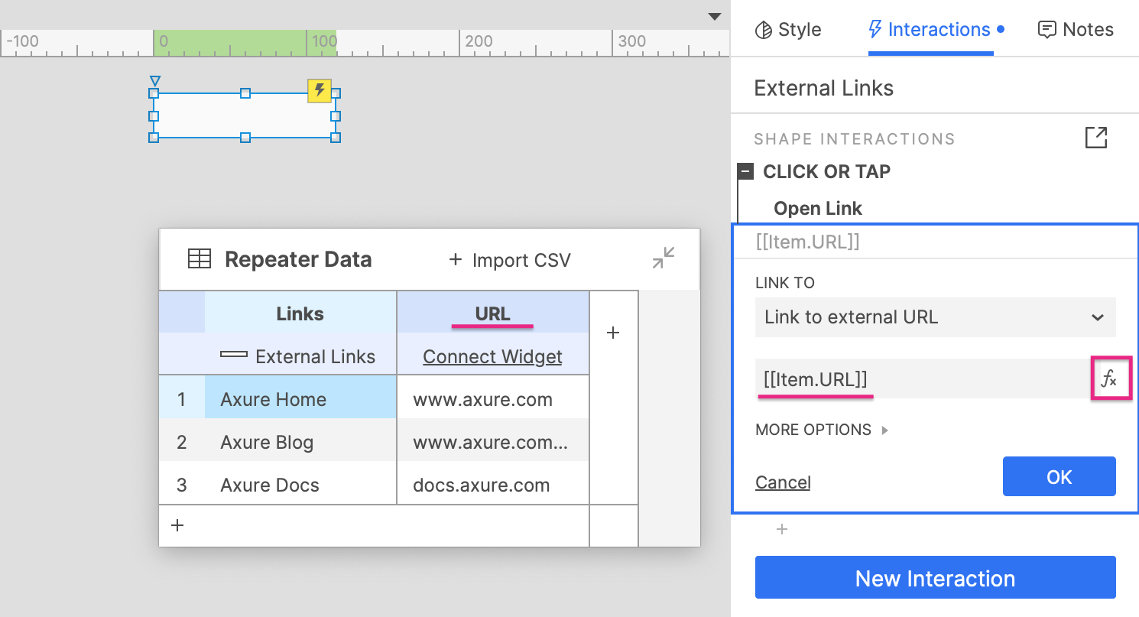Open the Shape Interactions pop-out window icon
The height and width of the screenshot is (617, 1139).
click(1096, 138)
